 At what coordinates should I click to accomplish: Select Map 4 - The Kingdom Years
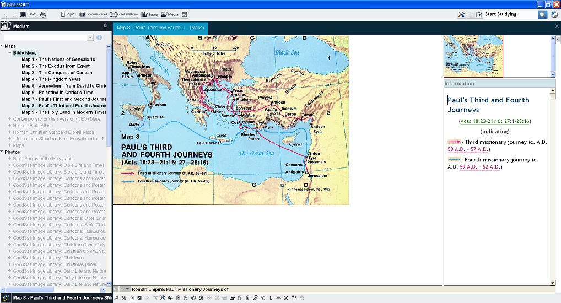point(51,79)
